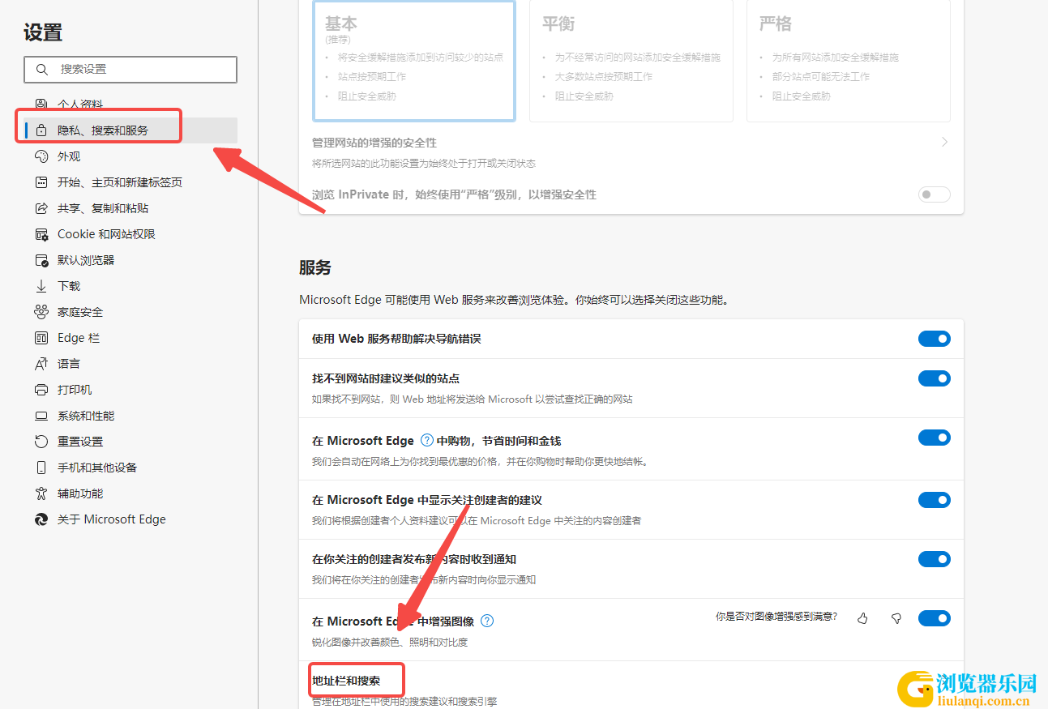Click the help icon beside 中增强图像
The height and width of the screenshot is (709, 1048).
pos(487,621)
